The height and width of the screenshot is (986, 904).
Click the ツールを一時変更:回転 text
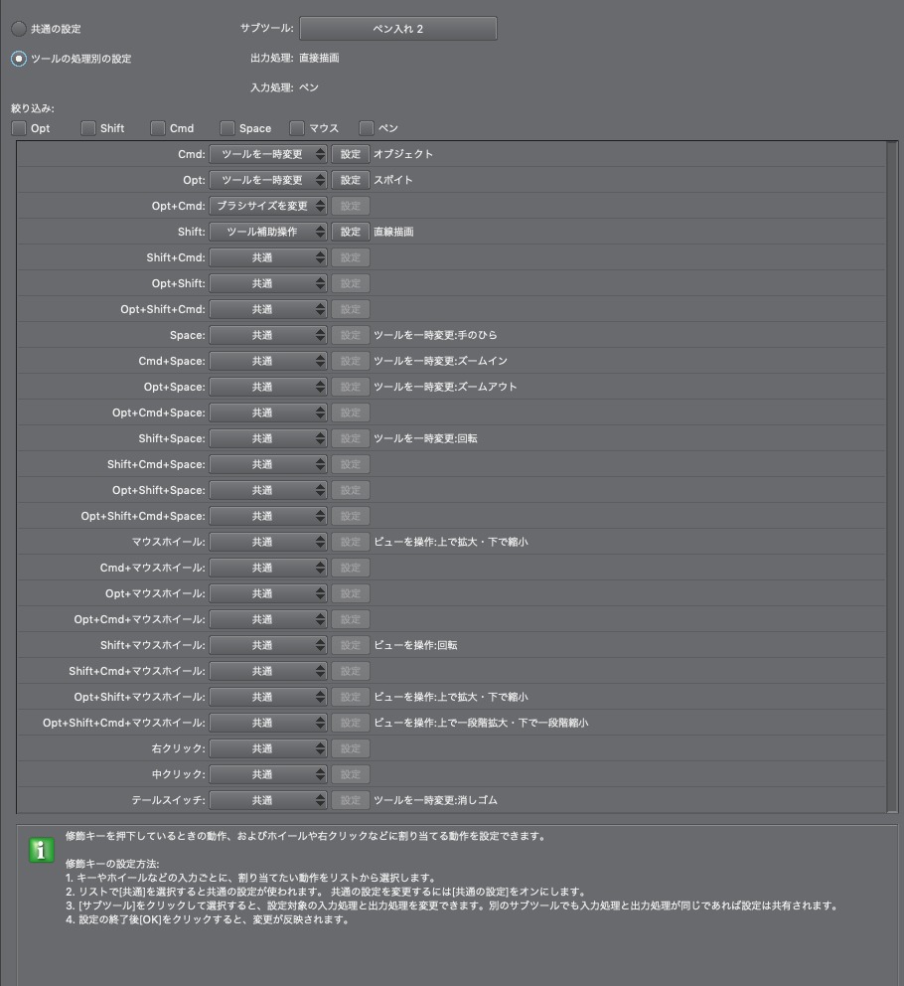point(425,438)
